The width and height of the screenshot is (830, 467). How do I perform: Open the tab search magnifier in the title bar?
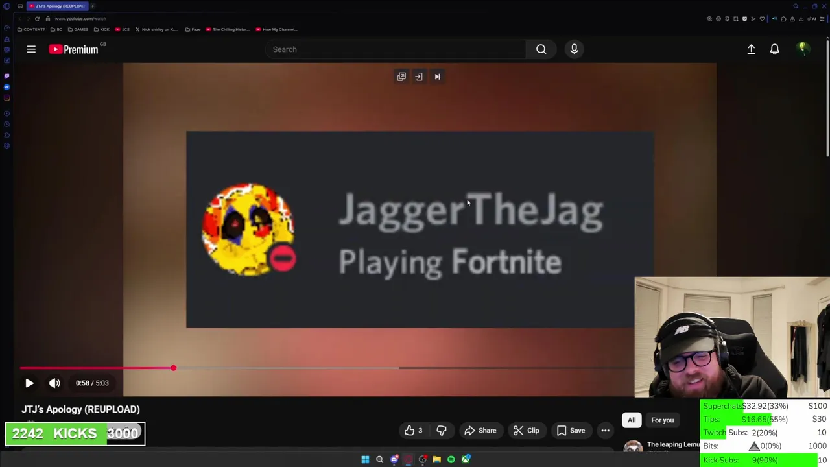pyautogui.click(x=796, y=6)
